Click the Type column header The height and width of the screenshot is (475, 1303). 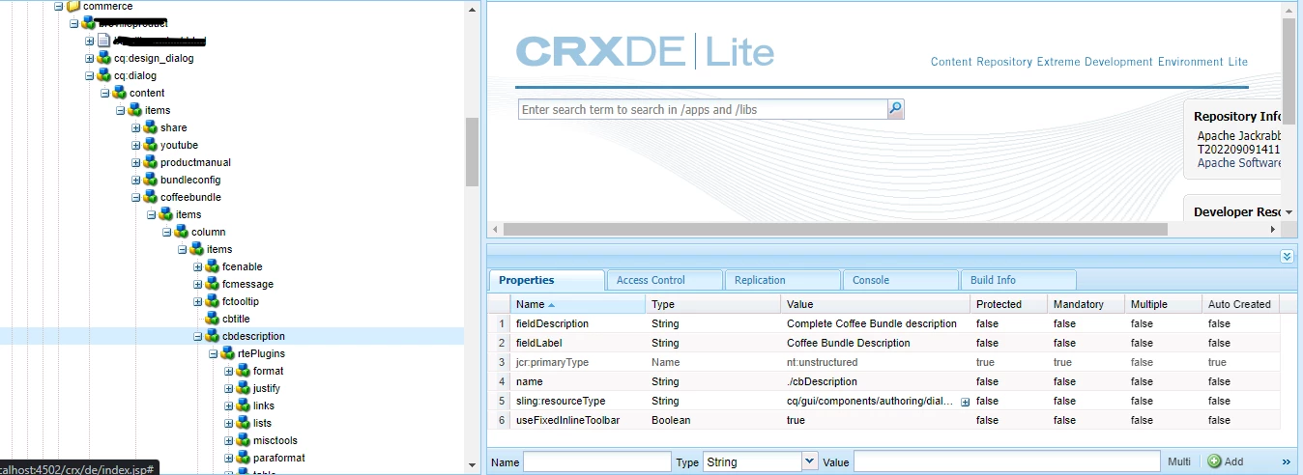click(713, 304)
